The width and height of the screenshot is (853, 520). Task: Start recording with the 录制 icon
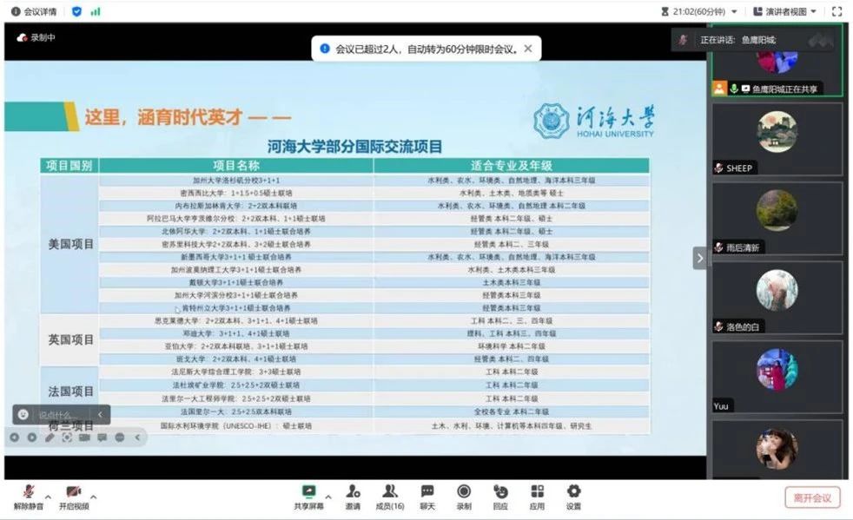(x=464, y=496)
